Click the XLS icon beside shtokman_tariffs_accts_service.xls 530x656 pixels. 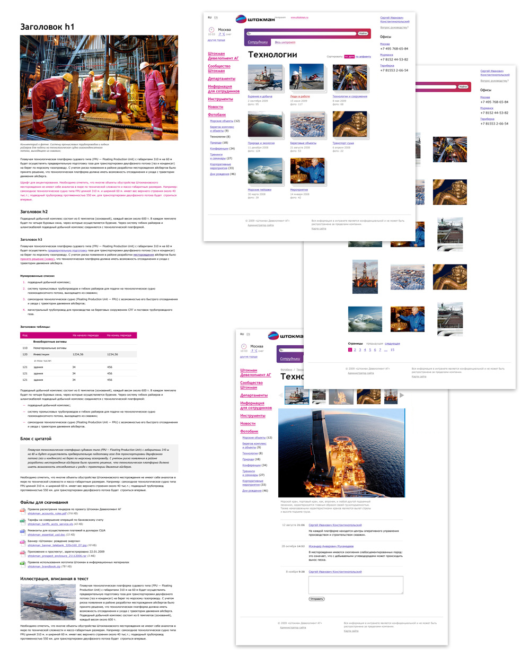pos(22,522)
